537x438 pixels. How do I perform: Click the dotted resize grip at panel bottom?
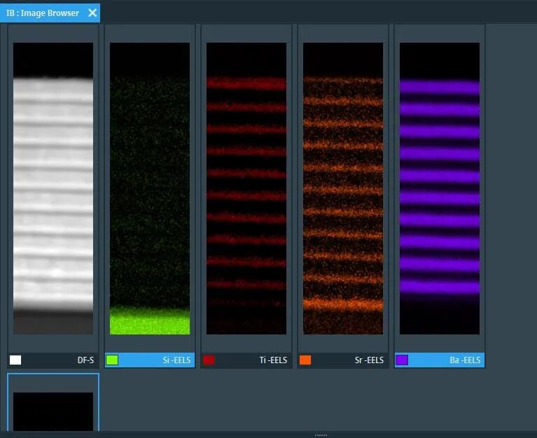pos(321,435)
